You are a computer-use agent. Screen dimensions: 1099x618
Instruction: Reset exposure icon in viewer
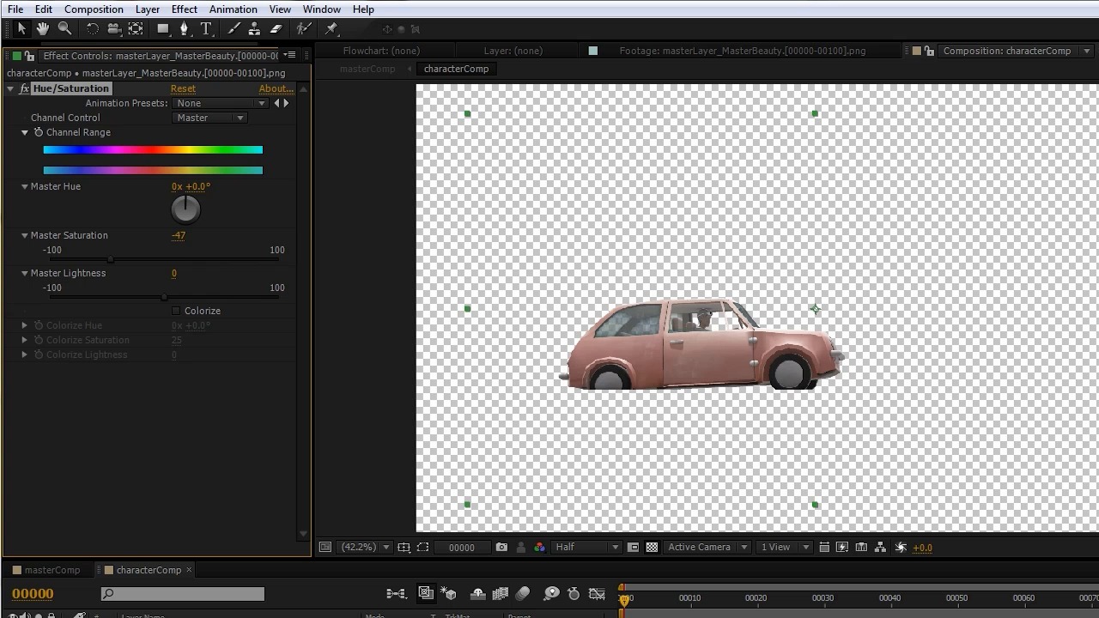(901, 547)
